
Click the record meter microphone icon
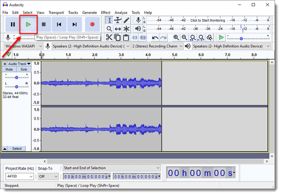tap(138, 20)
